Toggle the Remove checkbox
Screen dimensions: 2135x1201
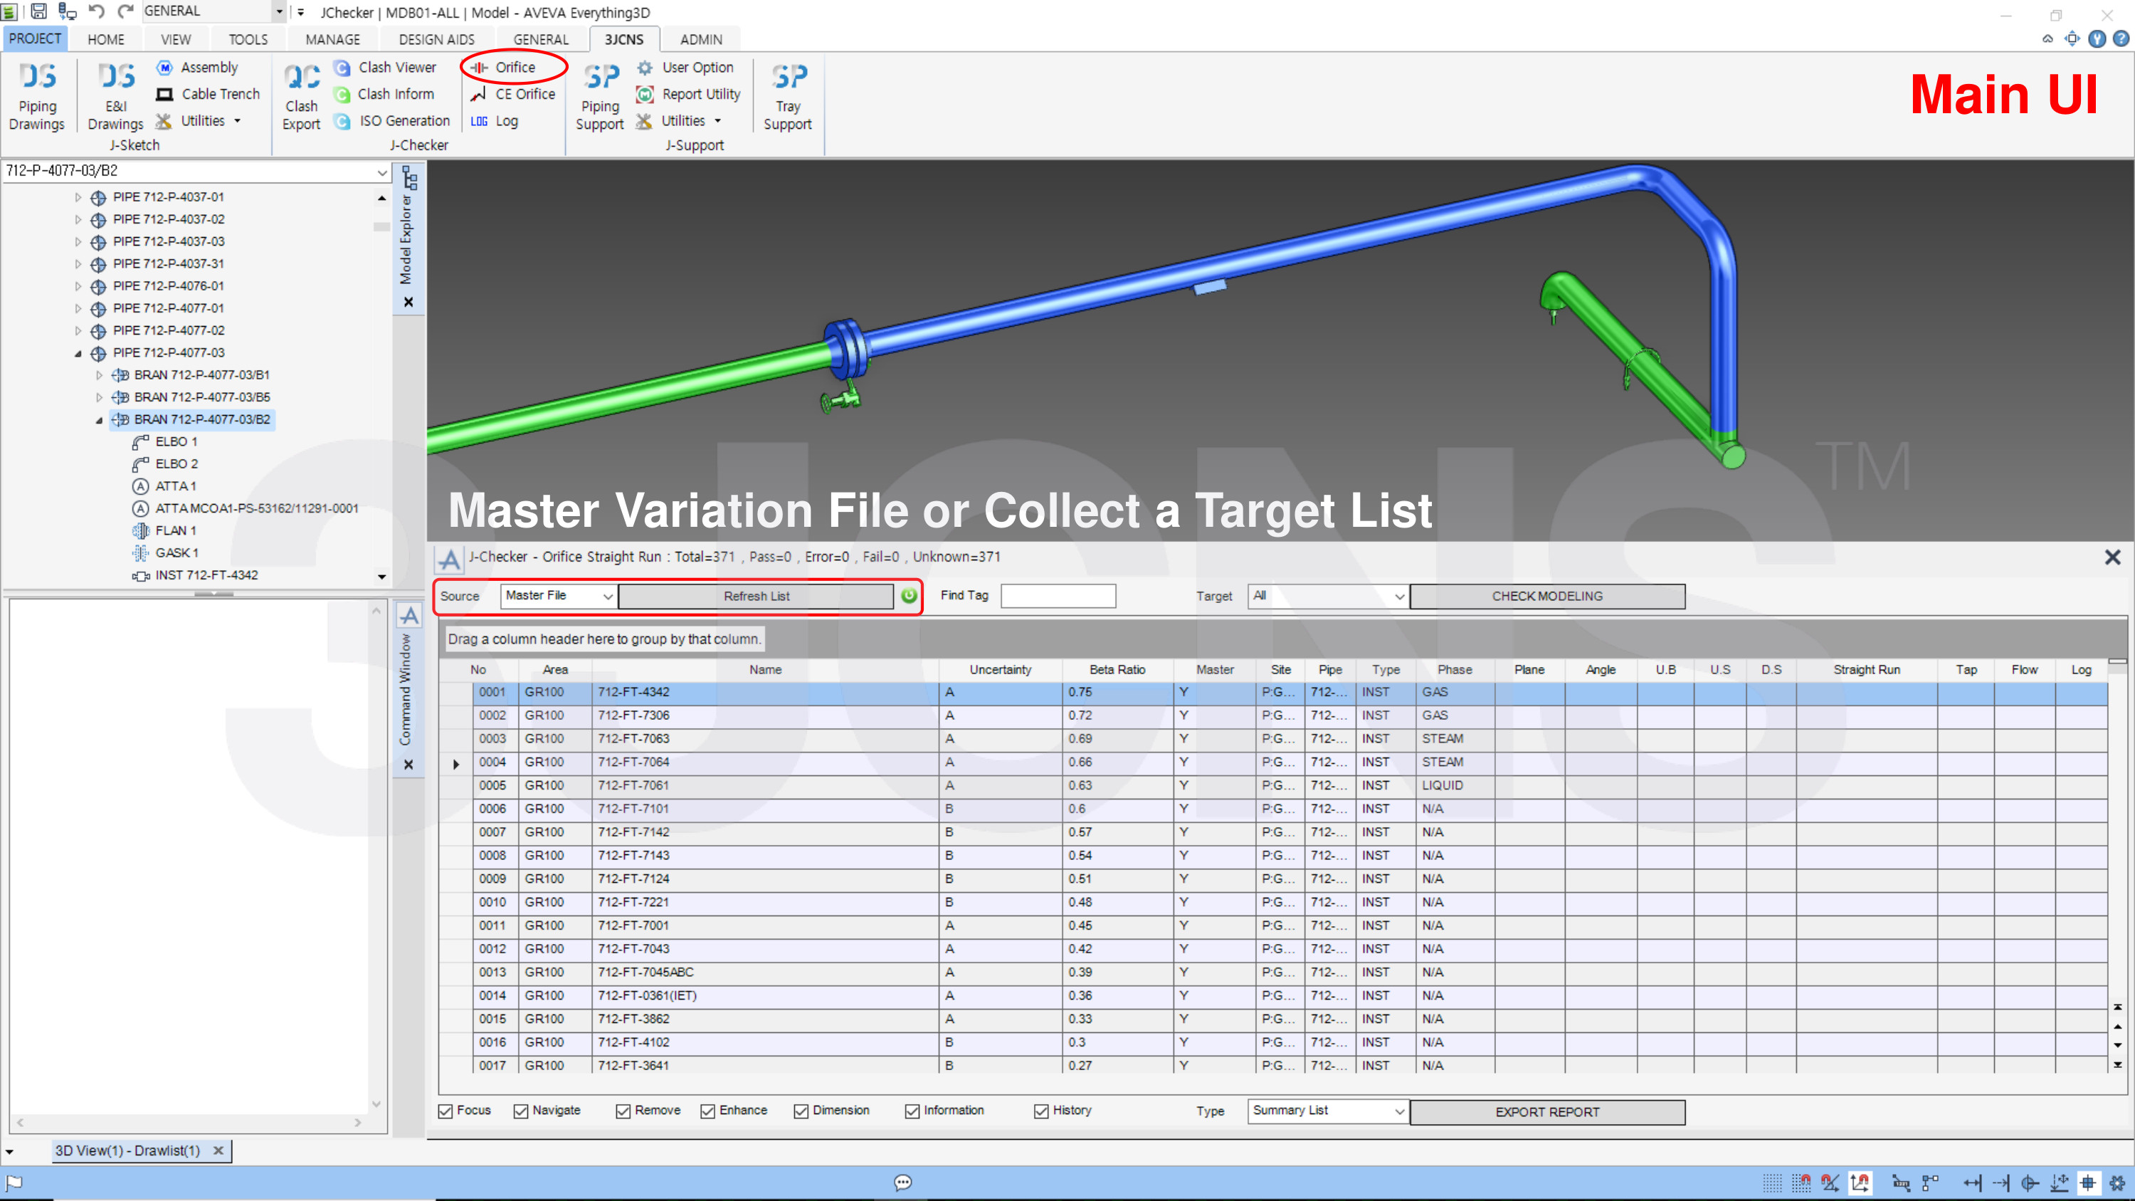[623, 1111]
